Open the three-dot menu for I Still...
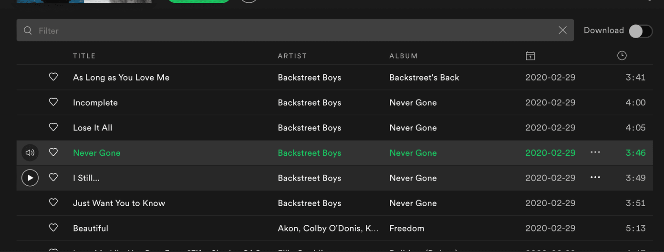This screenshot has height=252, width=664. coord(595,178)
